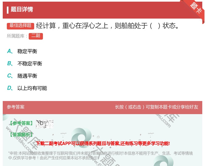The height and width of the screenshot is (166, 205).
Task: Click the 申明 disclaimer text
Action: tap(101, 155)
